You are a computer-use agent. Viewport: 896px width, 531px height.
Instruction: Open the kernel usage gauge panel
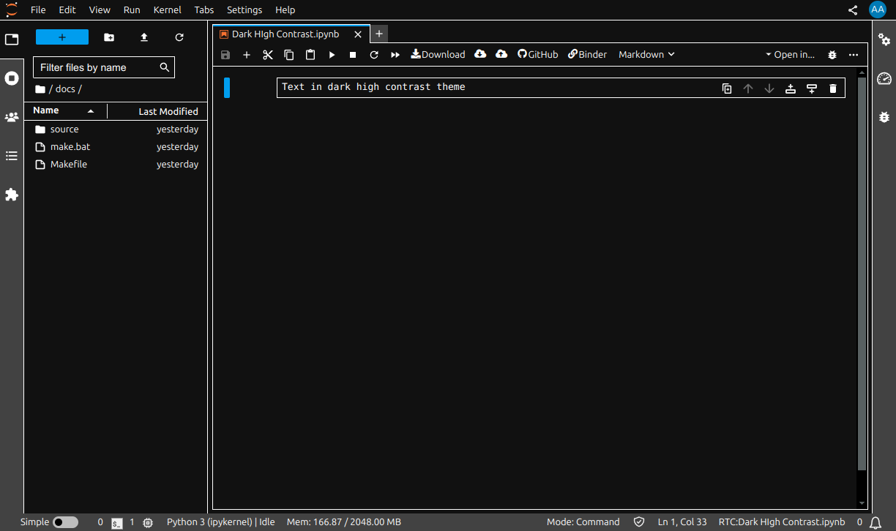(x=884, y=78)
